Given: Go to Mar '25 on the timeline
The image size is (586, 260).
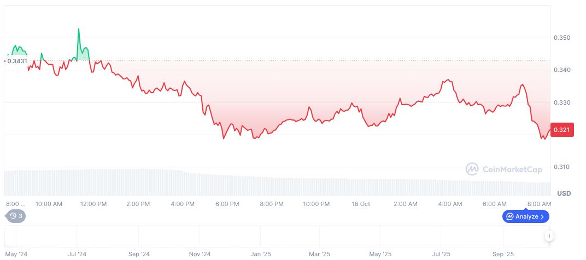Looking at the screenshot, I should (320, 254).
